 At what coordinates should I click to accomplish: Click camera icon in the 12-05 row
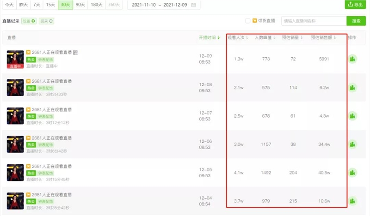tap(352, 172)
